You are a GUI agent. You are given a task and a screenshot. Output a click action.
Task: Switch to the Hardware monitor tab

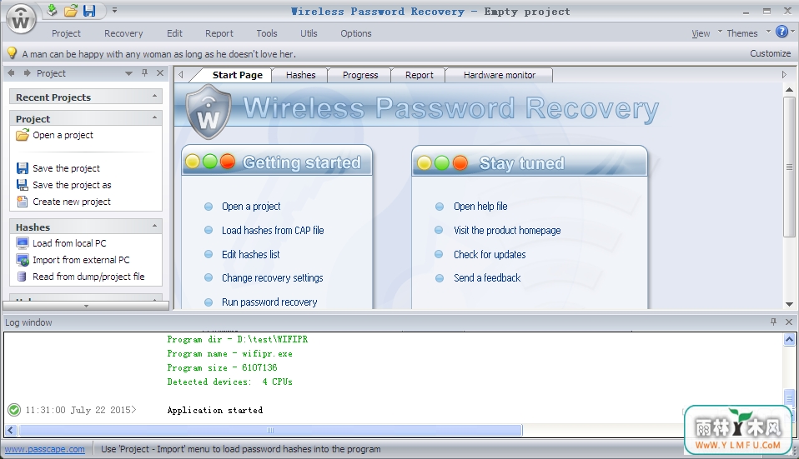pyautogui.click(x=500, y=75)
